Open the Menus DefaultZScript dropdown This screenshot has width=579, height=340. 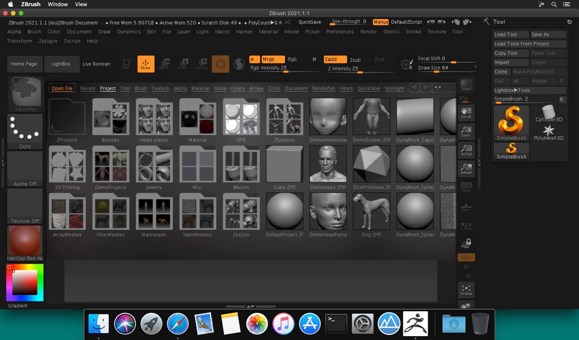click(x=407, y=21)
